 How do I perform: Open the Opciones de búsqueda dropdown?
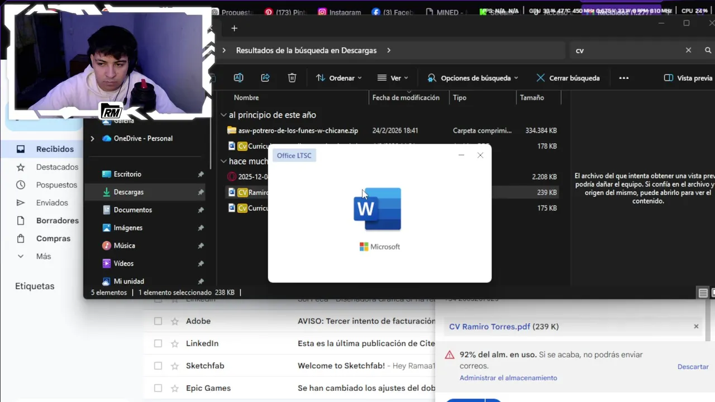point(473,78)
